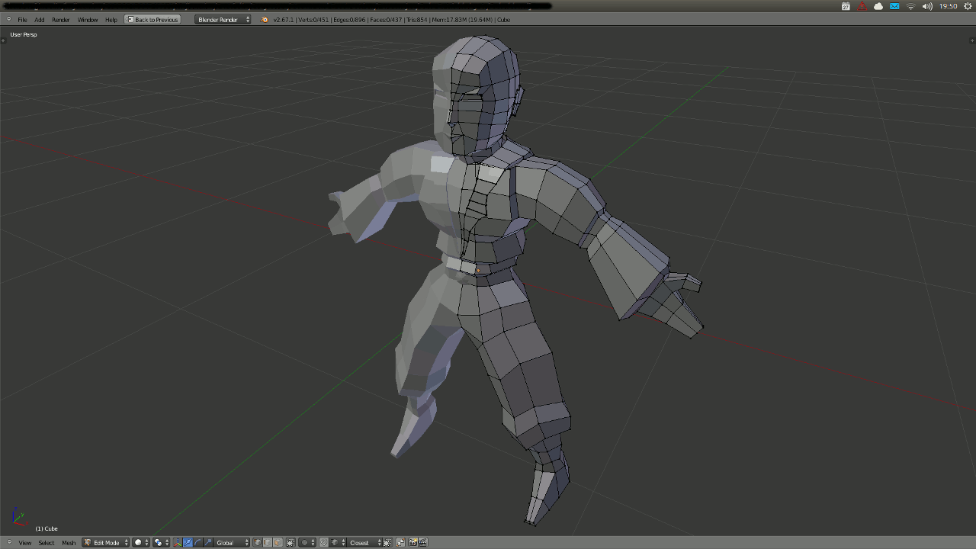
Task: Select the translate manipulator arrow icon
Action: (x=188, y=543)
